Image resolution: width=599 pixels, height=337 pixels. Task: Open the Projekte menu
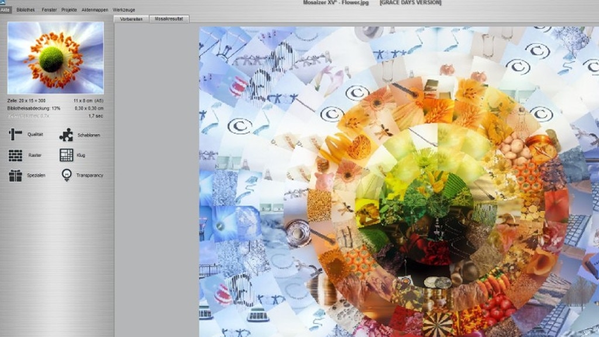click(69, 10)
